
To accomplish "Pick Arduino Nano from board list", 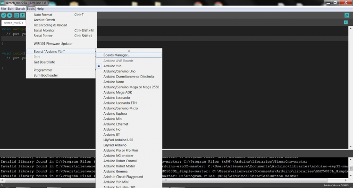I will coord(113,82).
